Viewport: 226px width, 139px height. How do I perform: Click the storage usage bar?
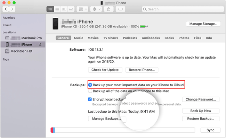123,130
